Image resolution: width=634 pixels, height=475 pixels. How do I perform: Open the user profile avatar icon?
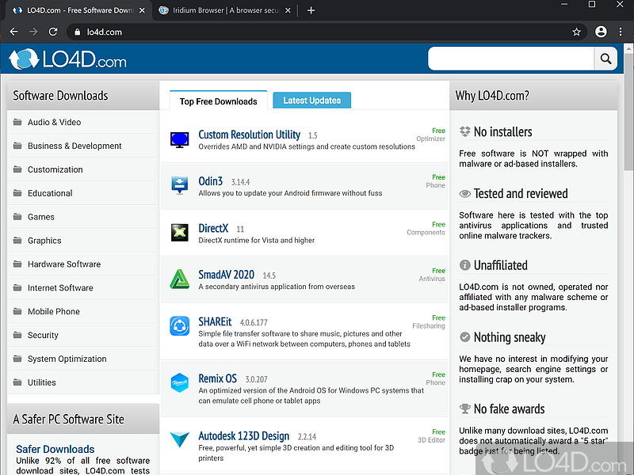coord(601,32)
